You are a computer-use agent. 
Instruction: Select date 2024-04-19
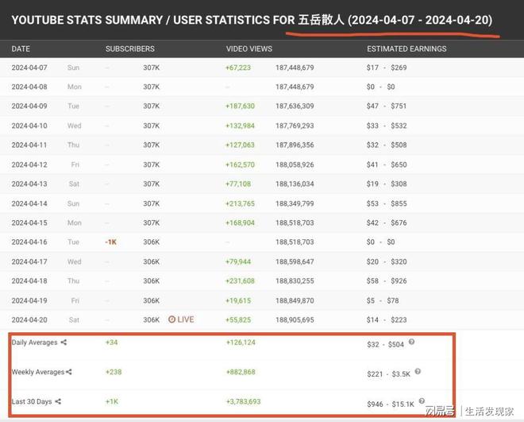tap(29, 300)
